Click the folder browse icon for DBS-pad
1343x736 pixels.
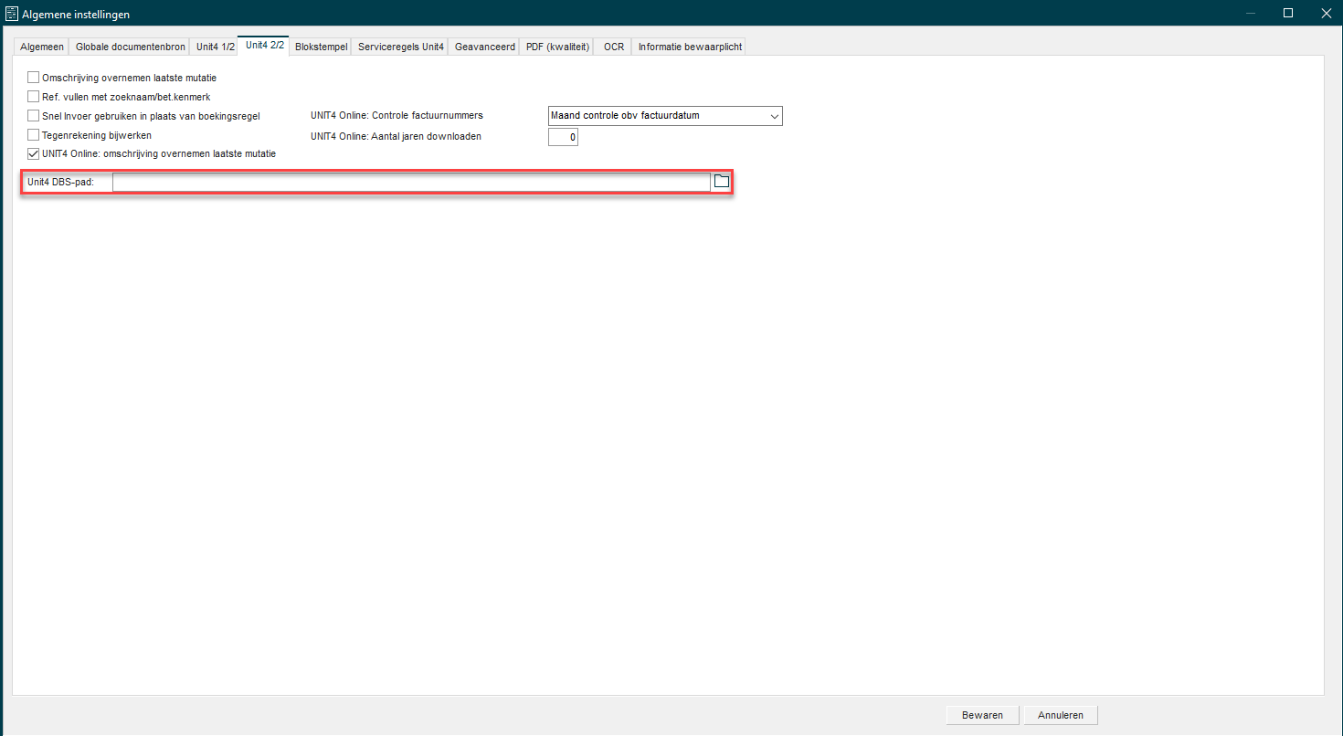(722, 182)
